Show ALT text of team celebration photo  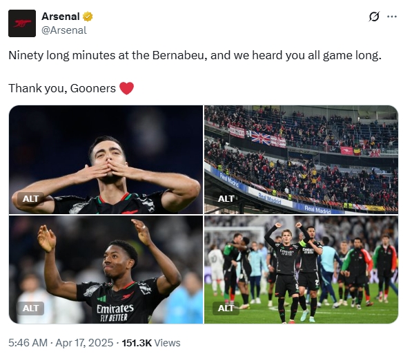click(226, 308)
